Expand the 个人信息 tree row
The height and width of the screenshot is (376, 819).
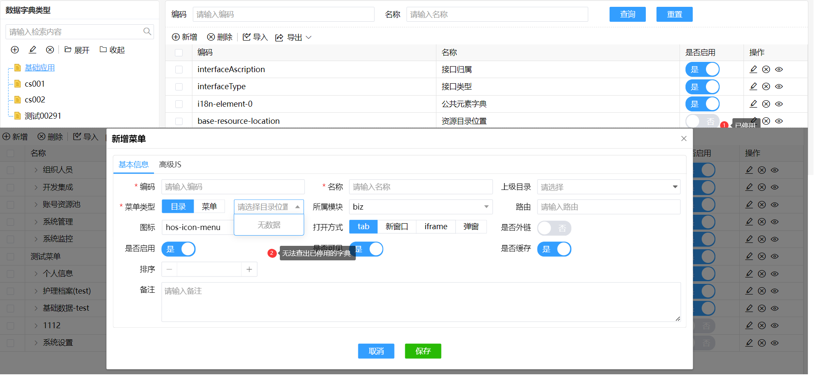coord(36,274)
